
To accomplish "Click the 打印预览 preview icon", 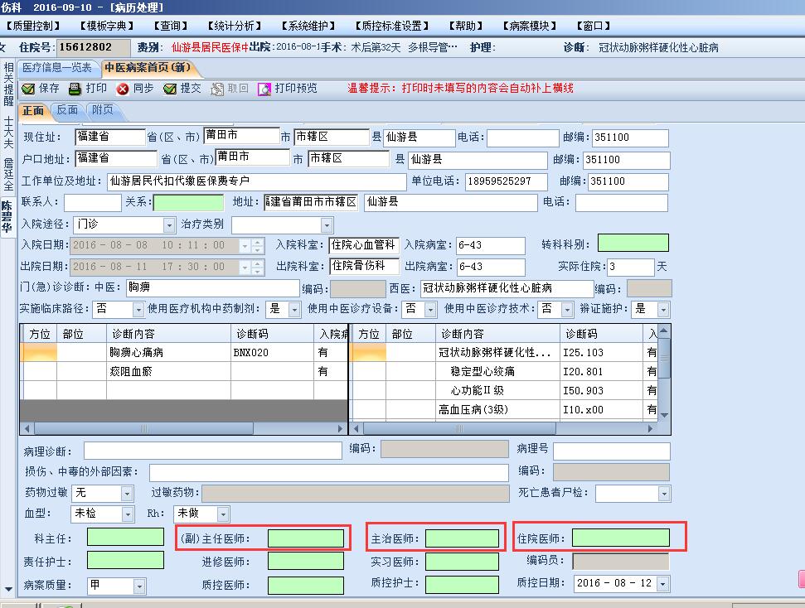I will (264, 89).
